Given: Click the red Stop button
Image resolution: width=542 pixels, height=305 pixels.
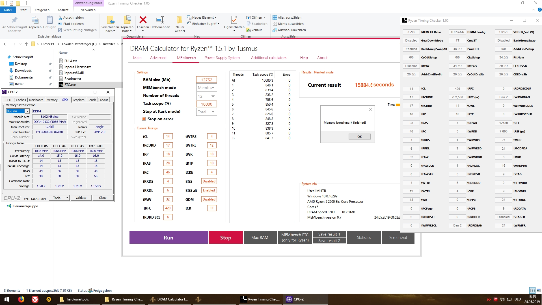Looking at the screenshot, I should point(226,238).
